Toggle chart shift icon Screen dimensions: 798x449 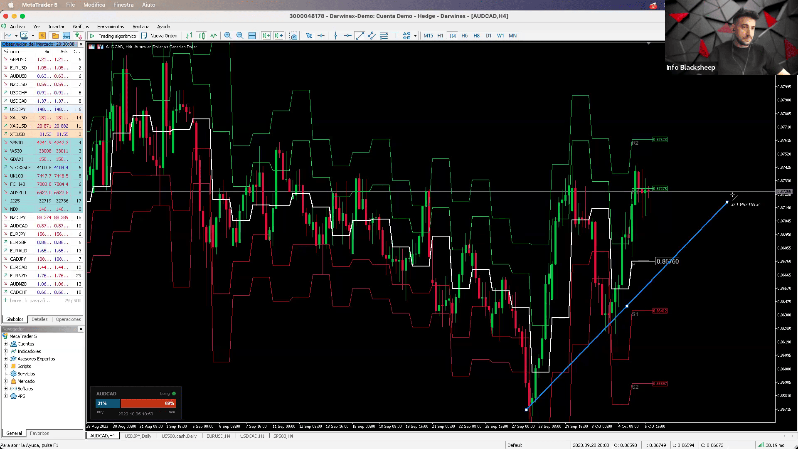pyautogui.click(x=278, y=36)
